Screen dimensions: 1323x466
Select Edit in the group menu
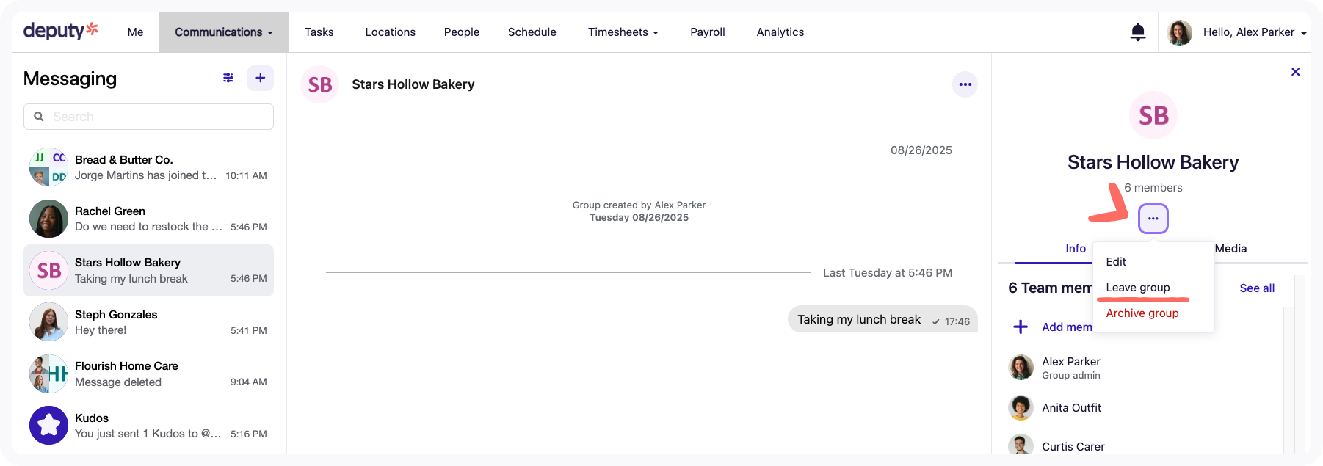1116,262
